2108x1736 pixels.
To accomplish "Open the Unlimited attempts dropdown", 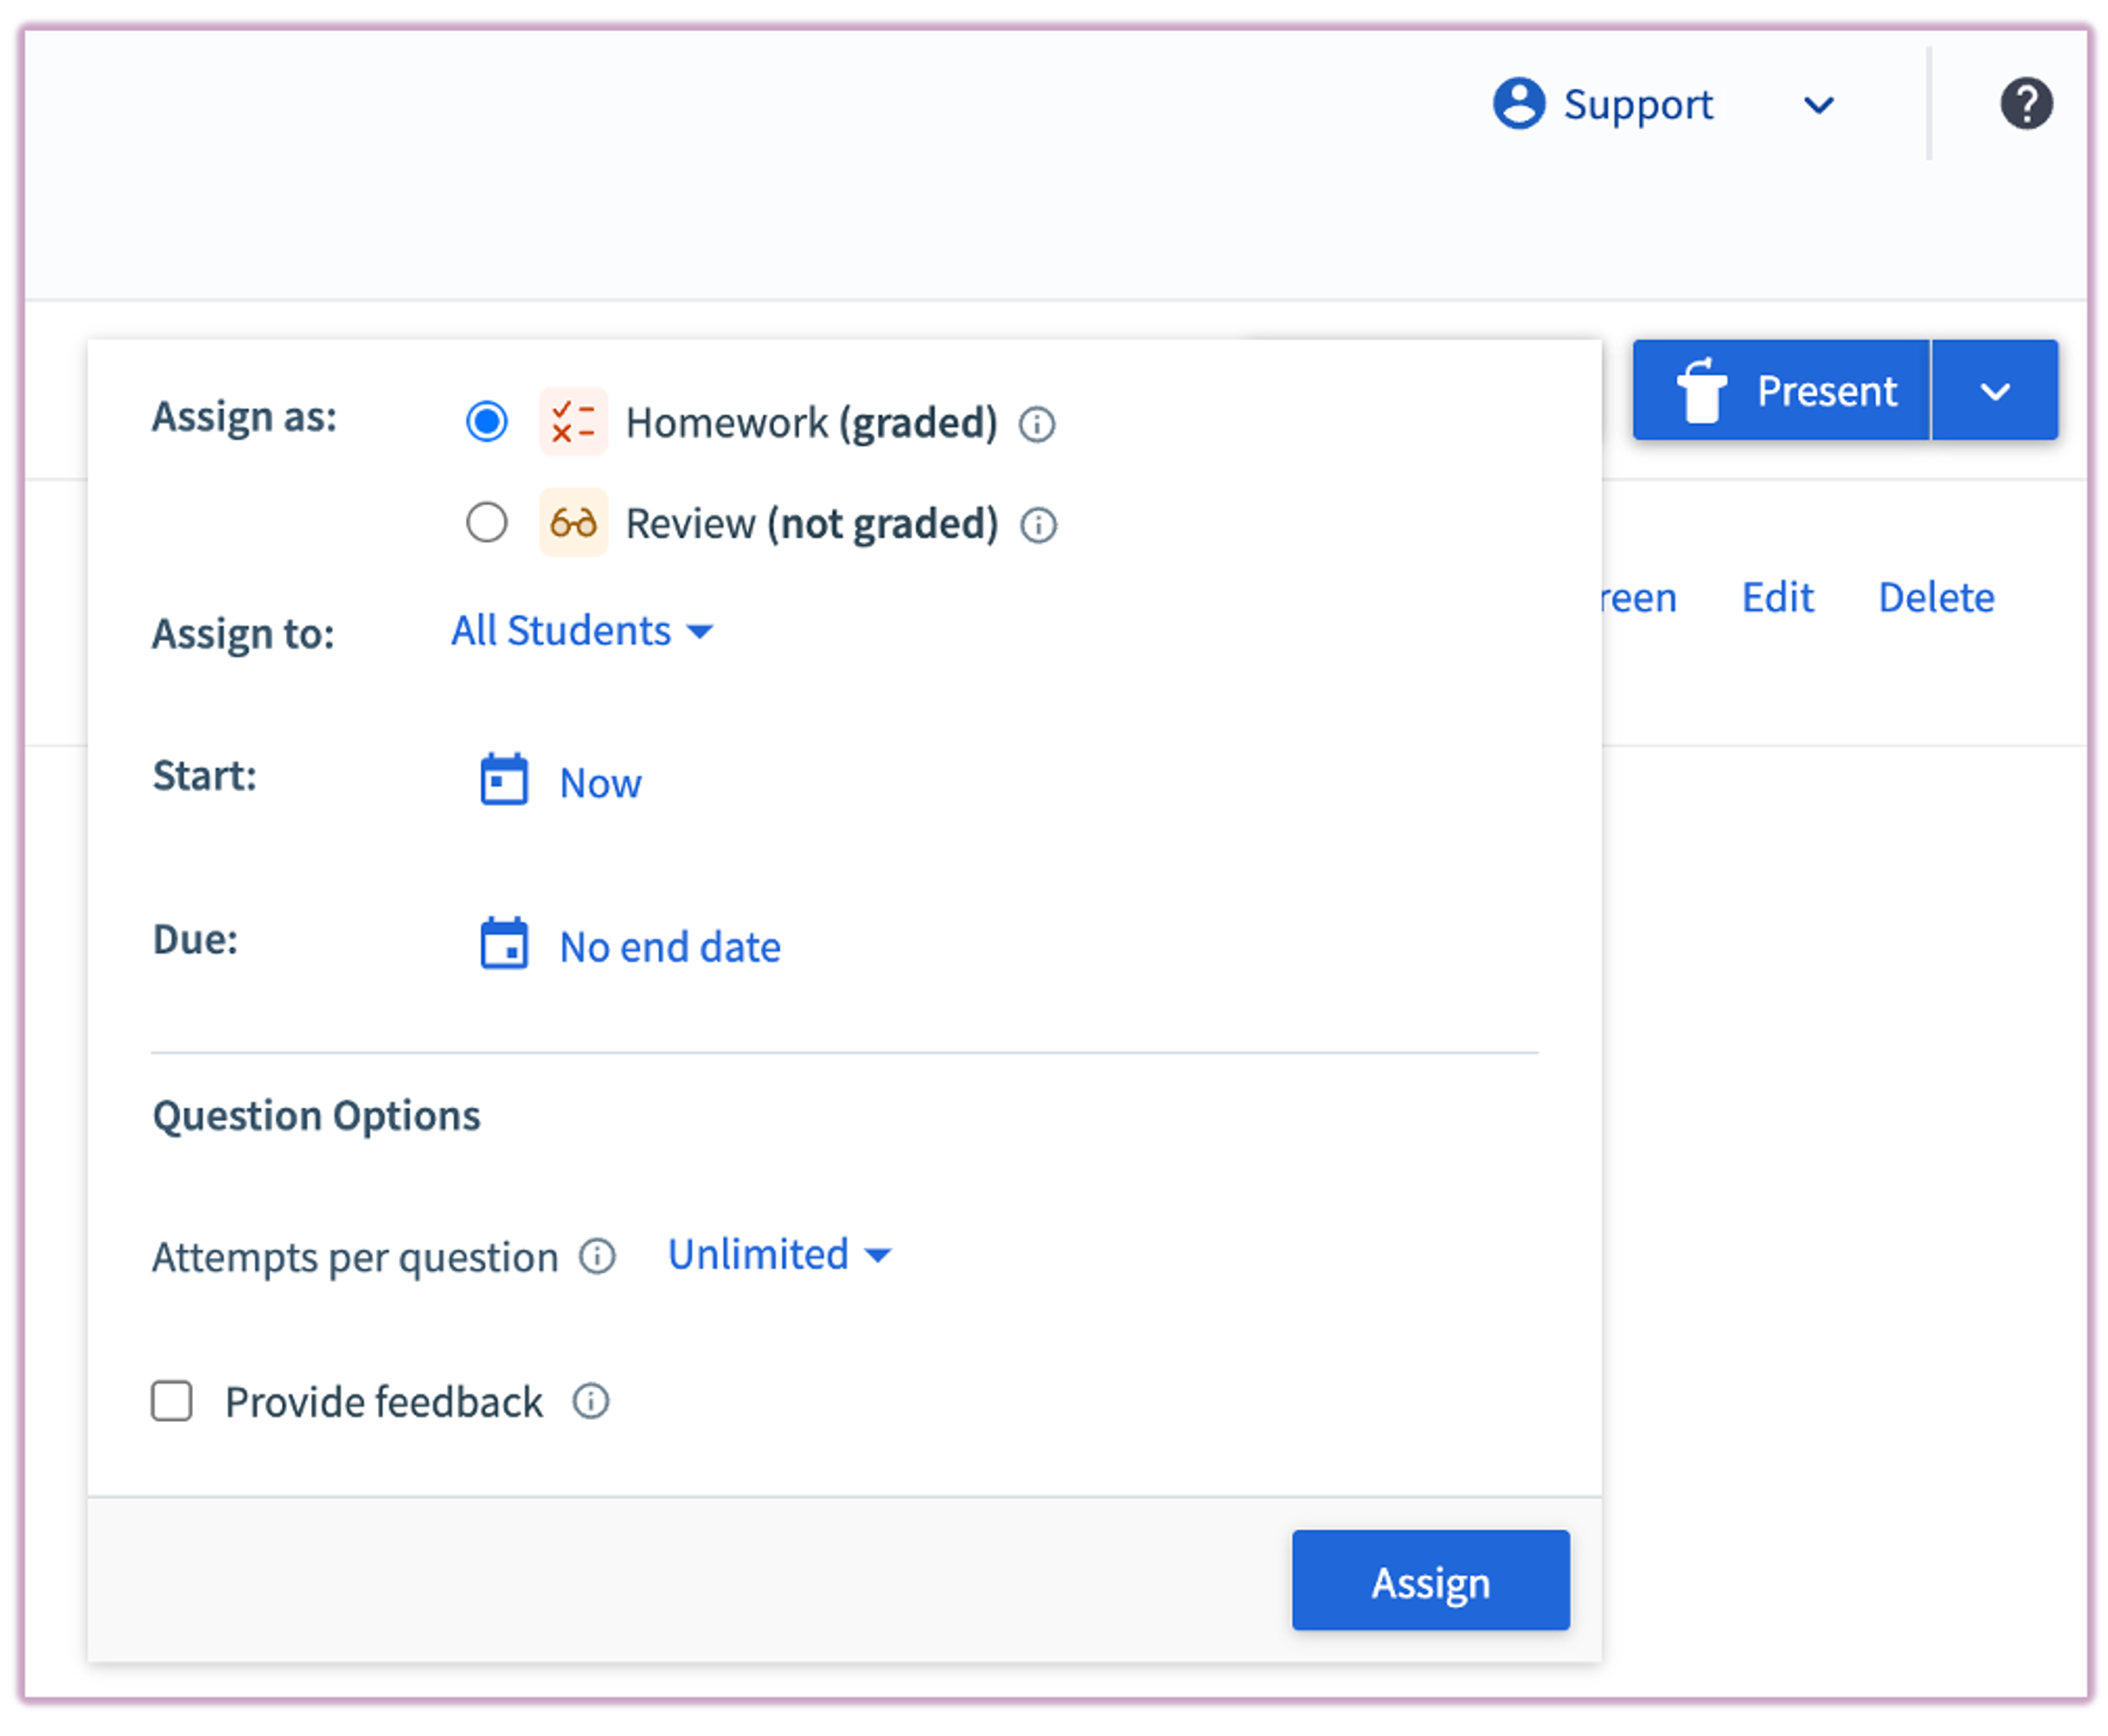I will tap(779, 1255).
